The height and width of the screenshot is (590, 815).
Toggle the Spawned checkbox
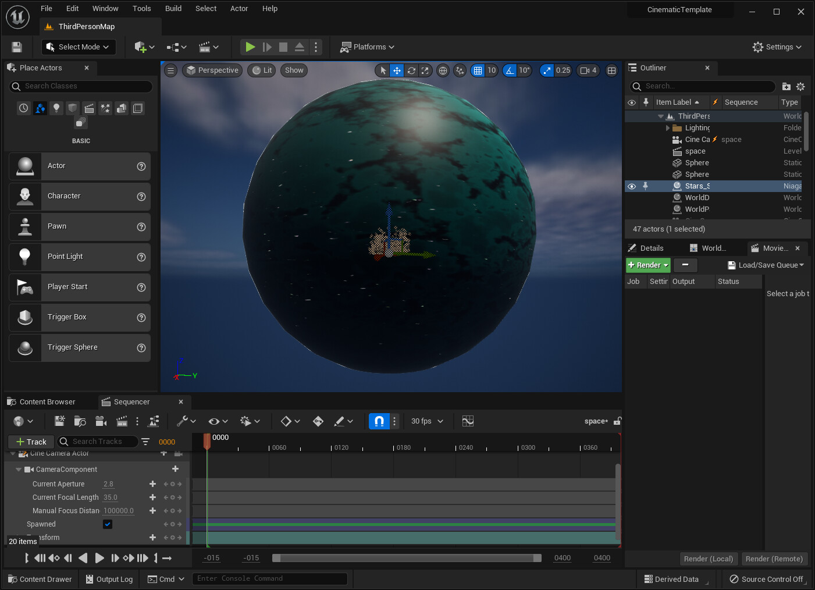(x=108, y=524)
